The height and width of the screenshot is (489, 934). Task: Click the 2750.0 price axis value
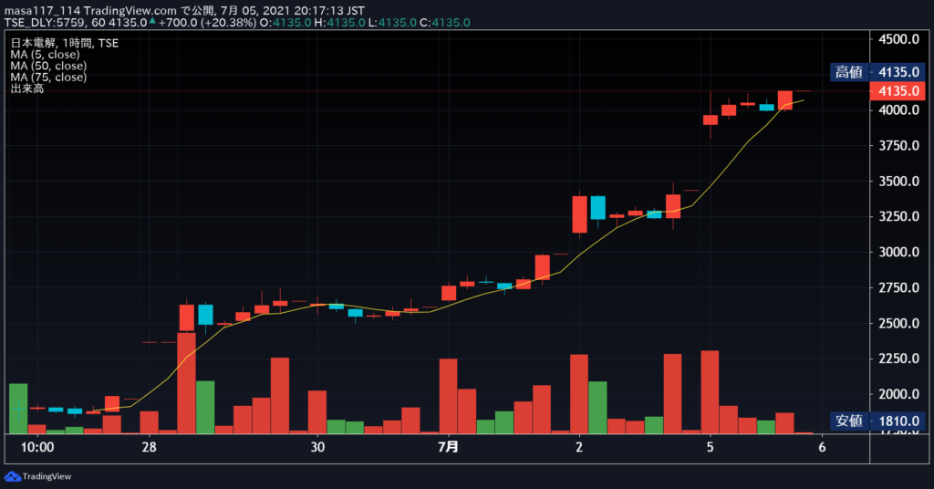point(898,287)
